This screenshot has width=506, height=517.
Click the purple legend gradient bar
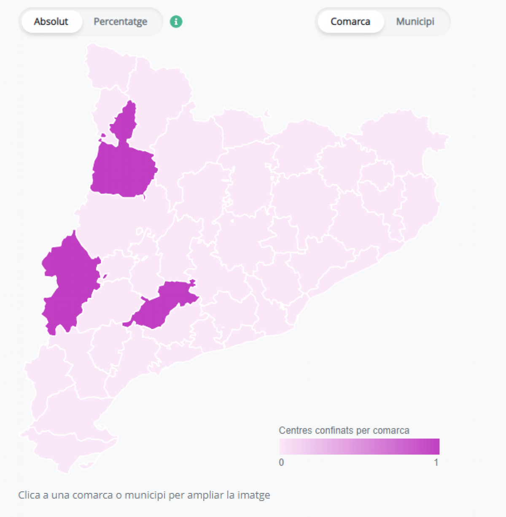click(x=359, y=447)
